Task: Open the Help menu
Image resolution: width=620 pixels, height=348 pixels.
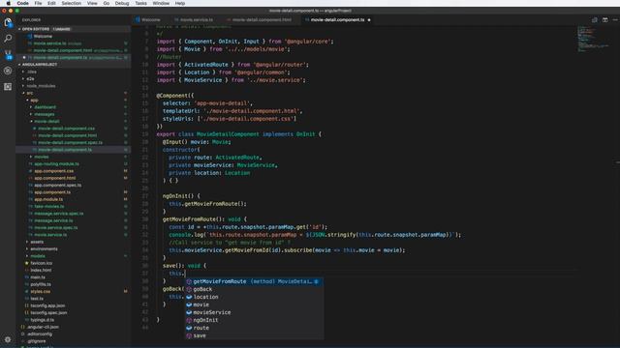Action: 180,3
